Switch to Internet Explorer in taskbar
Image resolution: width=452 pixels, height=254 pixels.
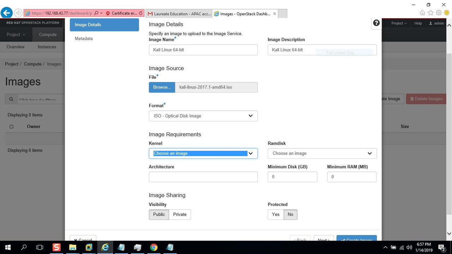point(105,247)
